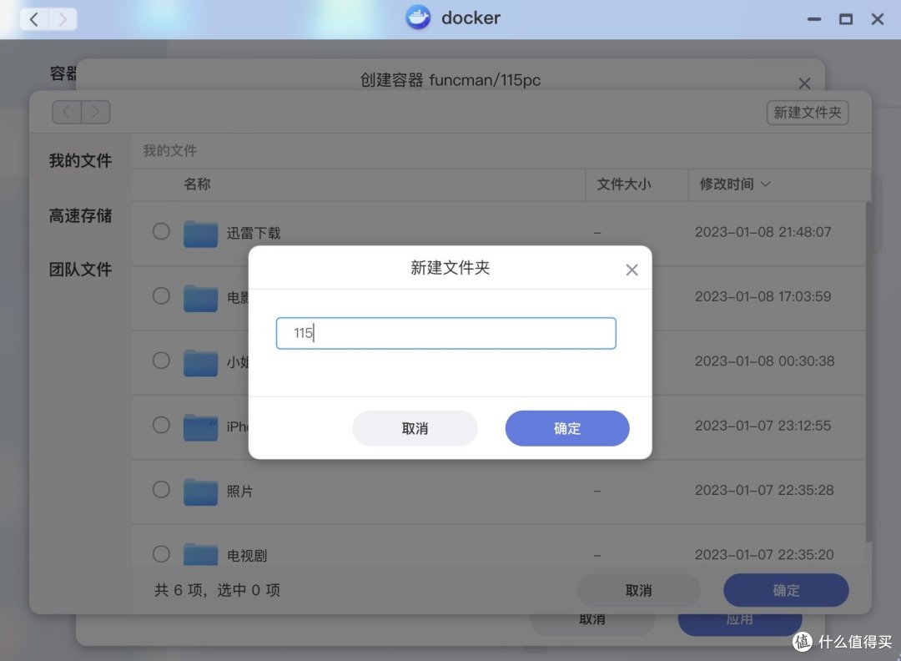This screenshot has width=901, height=661.
Task: Click the Docker whale icon in title bar
Action: [x=417, y=18]
